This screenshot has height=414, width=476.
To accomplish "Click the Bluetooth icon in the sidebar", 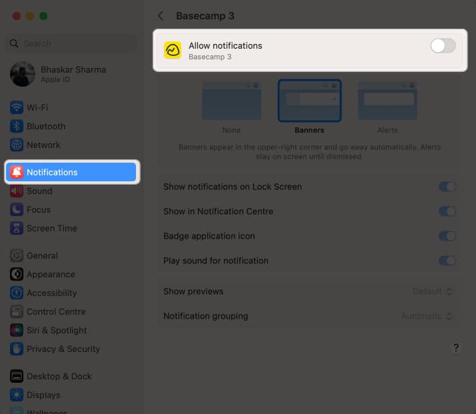I will pyautogui.click(x=17, y=126).
